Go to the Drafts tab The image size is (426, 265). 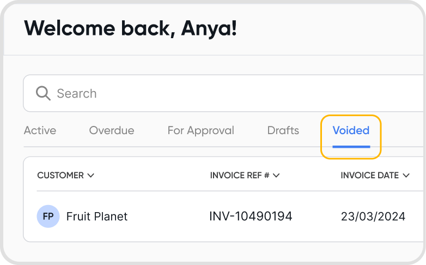[x=283, y=131]
